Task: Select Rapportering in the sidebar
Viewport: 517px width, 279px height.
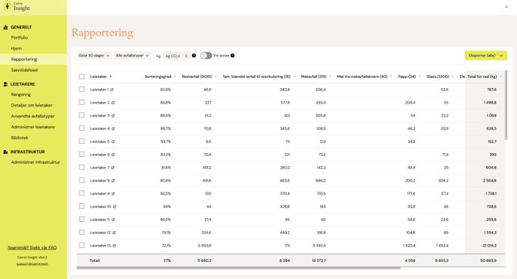Action: point(24,60)
